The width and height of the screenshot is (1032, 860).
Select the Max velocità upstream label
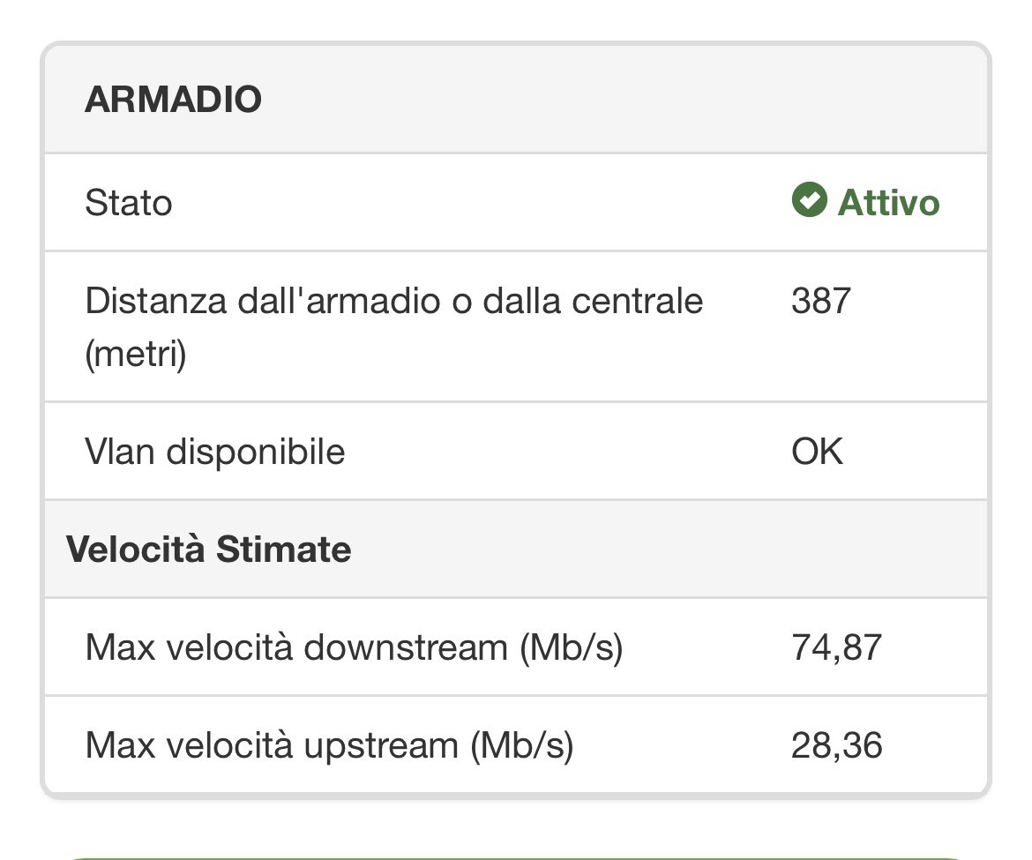(329, 745)
